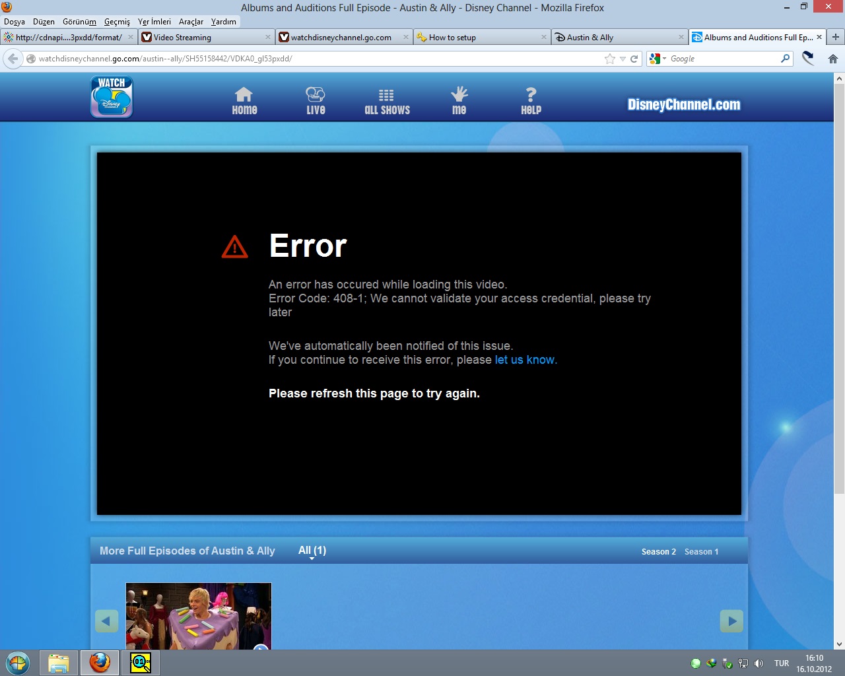The image size is (845, 676).
Task: Click the 'Please refresh this page' text
Action: click(374, 393)
